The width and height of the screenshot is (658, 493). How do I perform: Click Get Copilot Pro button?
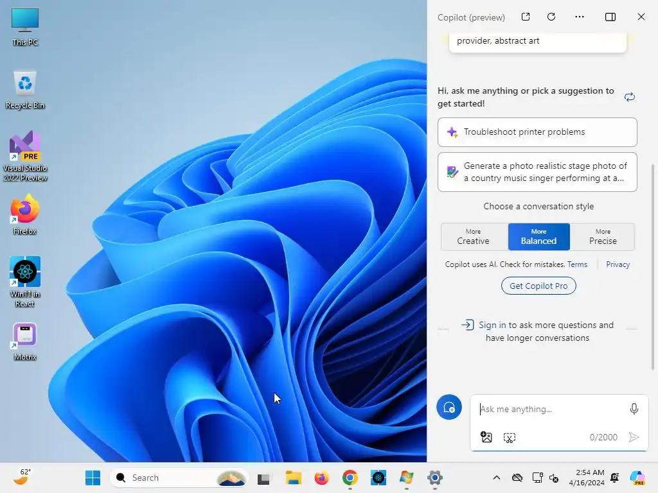(538, 286)
